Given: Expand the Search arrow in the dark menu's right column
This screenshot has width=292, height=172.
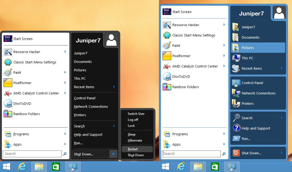Looking at the screenshot, I should [114, 126].
